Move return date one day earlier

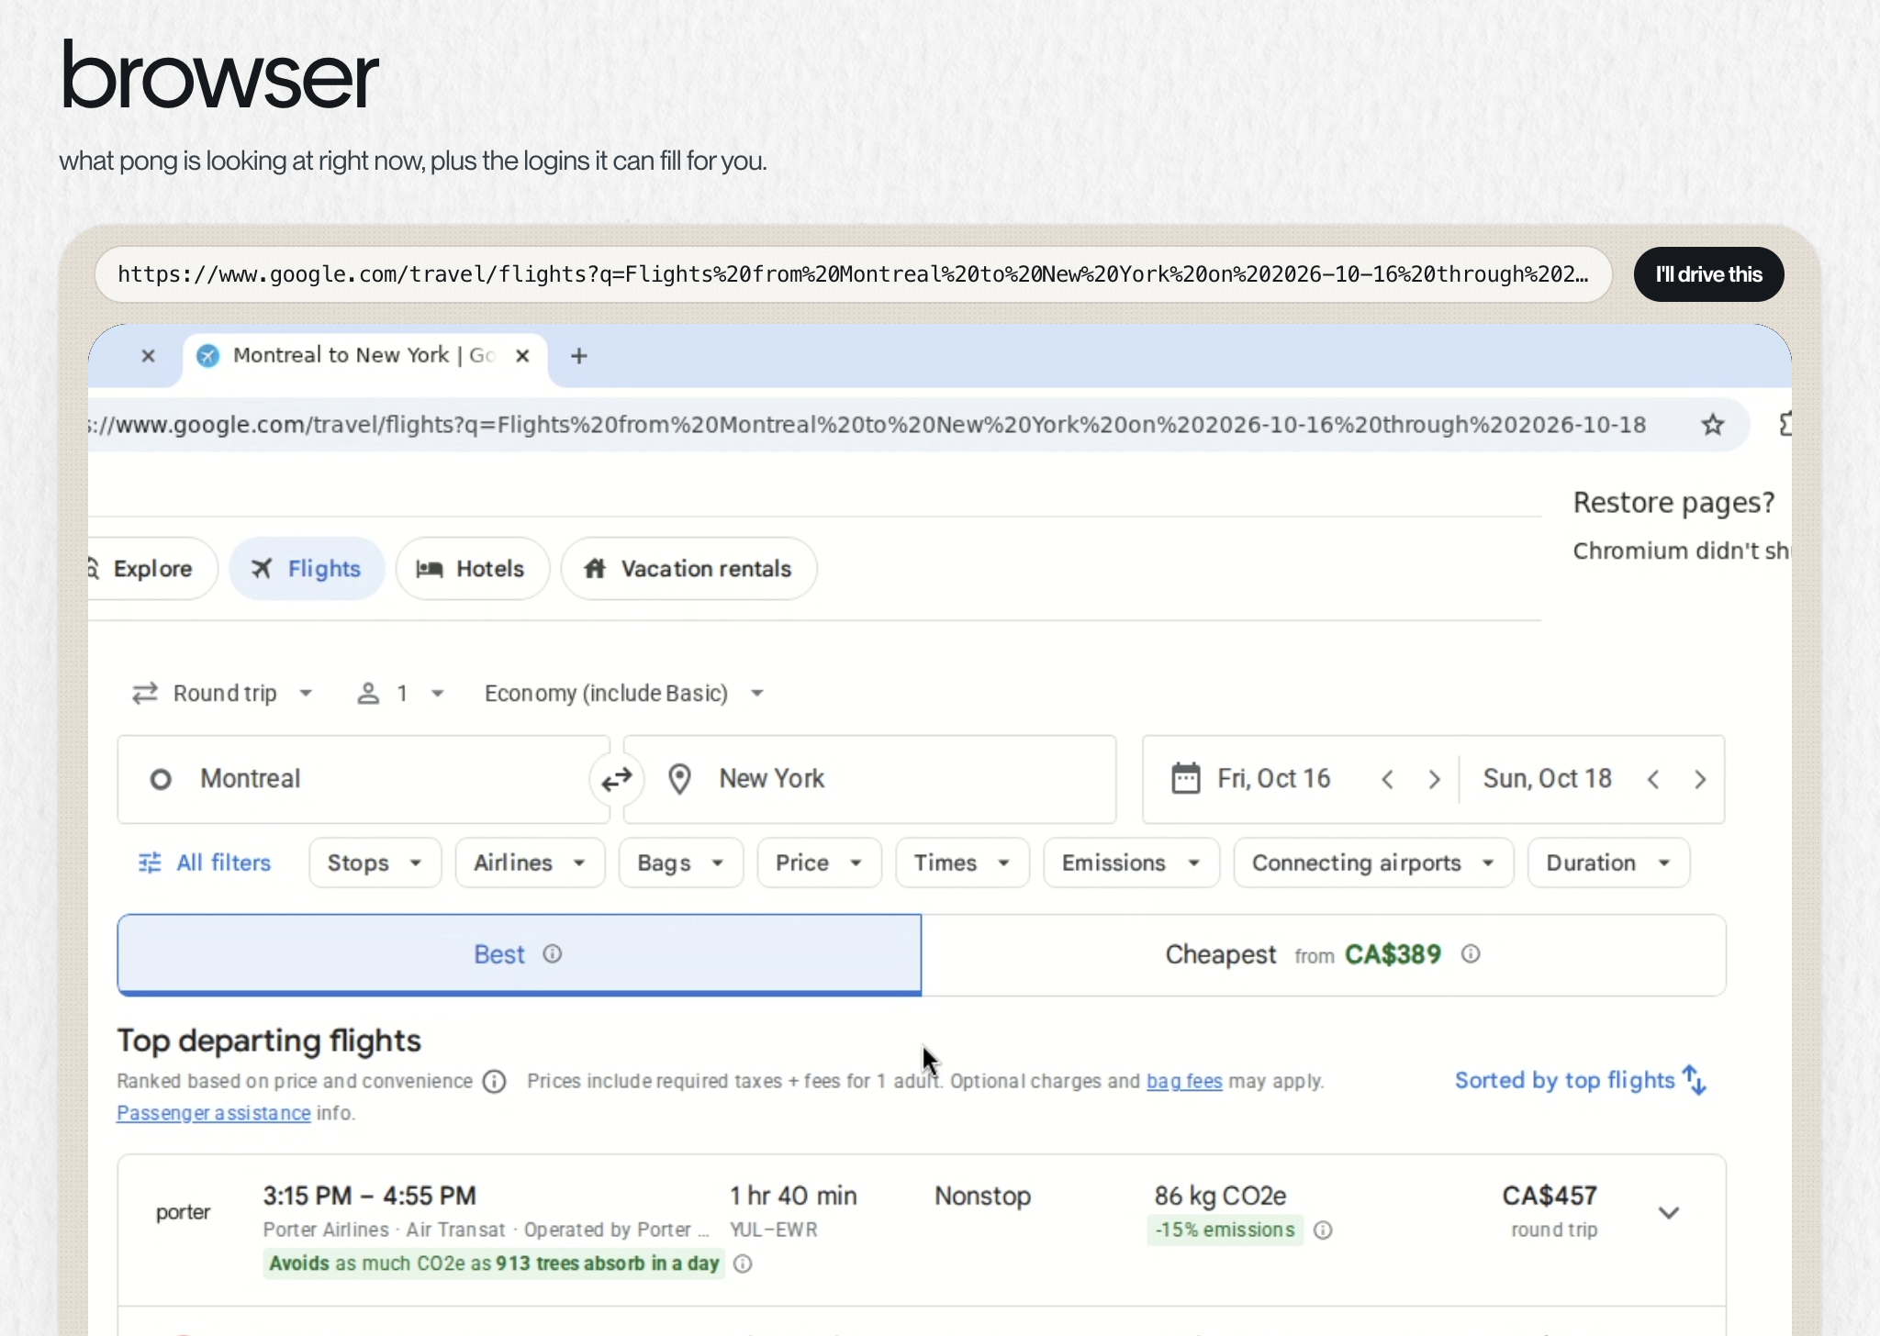[x=1653, y=779]
